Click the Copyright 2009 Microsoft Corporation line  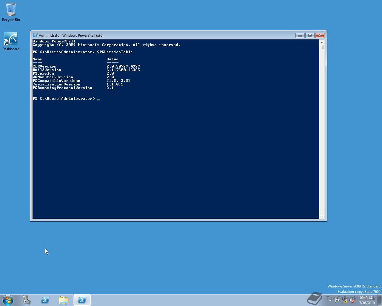[x=107, y=45]
